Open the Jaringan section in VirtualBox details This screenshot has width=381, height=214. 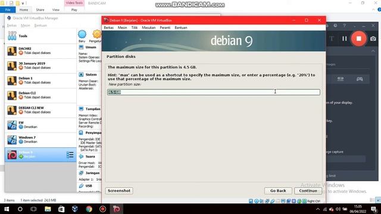tap(92, 173)
